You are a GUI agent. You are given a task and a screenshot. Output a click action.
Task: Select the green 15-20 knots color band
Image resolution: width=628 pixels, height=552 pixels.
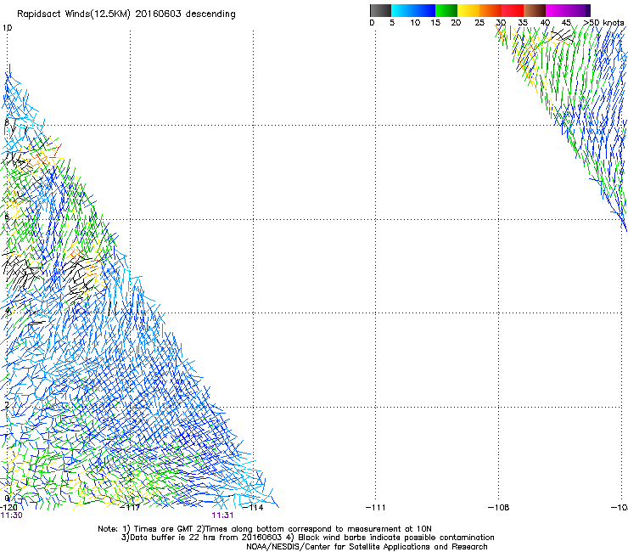(x=446, y=10)
